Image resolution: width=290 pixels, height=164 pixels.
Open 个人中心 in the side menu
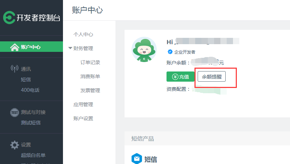click(x=83, y=34)
